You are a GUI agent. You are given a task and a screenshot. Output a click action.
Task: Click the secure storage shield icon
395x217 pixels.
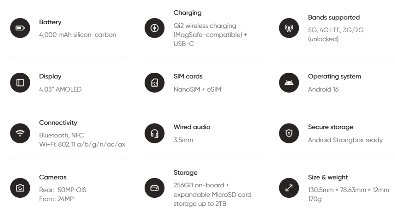click(289, 133)
